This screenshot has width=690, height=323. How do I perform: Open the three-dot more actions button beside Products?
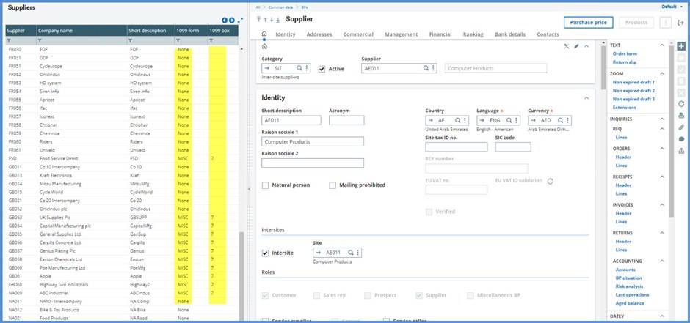[x=665, y=23]
